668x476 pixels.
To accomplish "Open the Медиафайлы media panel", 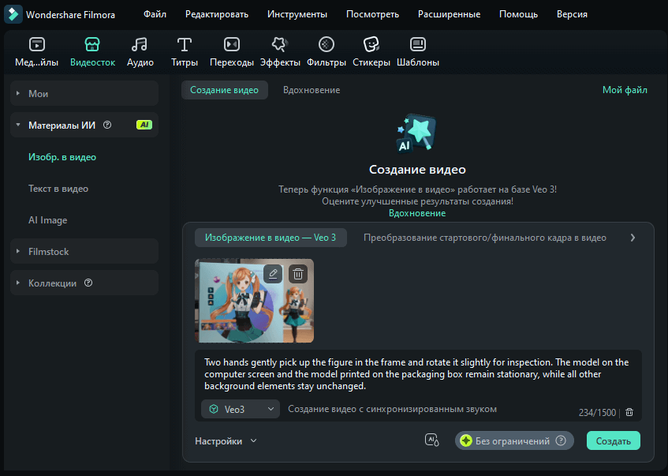I will pyautogui.click(x=36, y=52).
